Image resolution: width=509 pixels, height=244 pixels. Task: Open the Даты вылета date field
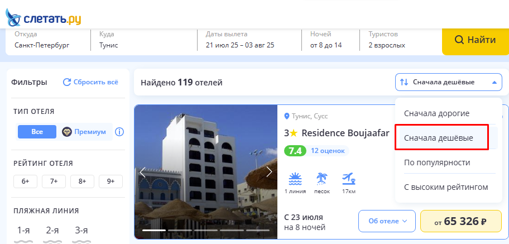pos(249,40)
